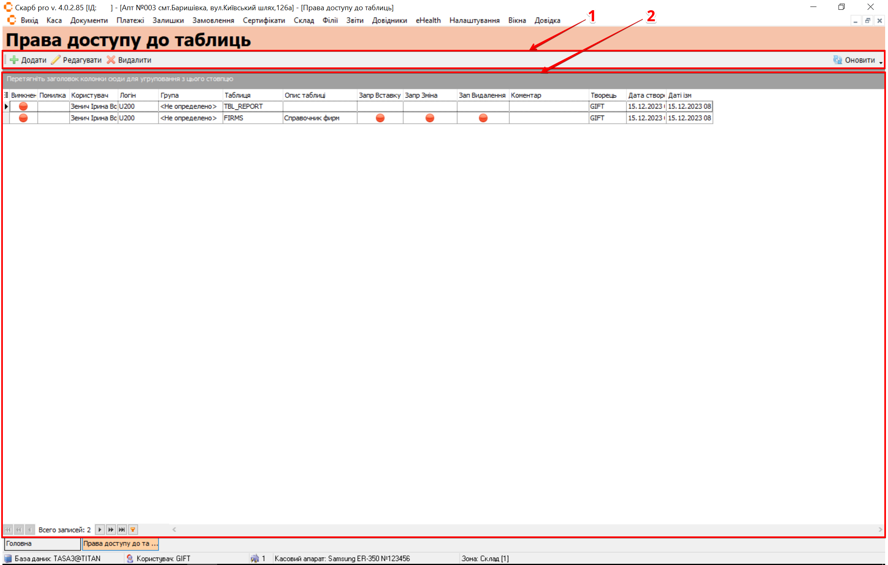Click the orange filter funnel icon

133,529
